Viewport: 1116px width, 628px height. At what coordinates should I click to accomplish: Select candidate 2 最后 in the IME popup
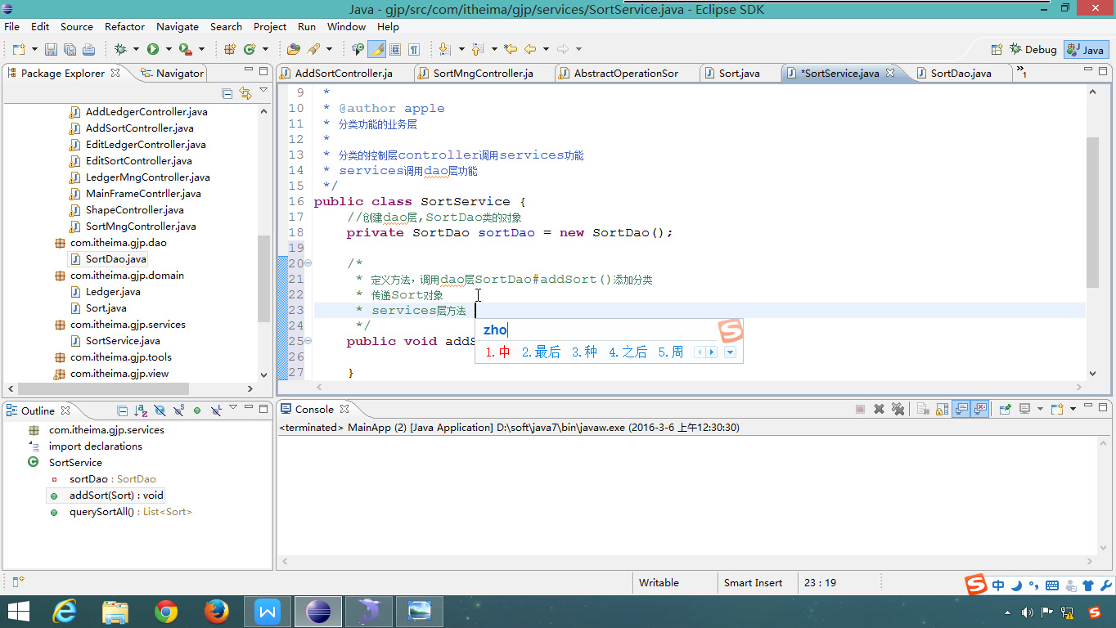click(x=541, y=352)
